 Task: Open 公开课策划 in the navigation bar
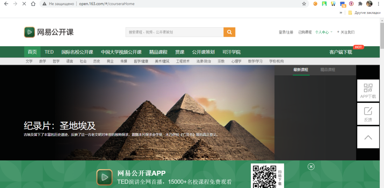coord(203,52)
